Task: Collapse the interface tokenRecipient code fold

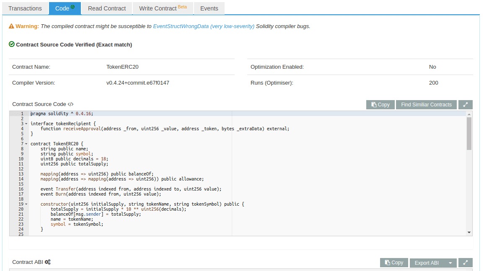Action: tap(26, 124)
